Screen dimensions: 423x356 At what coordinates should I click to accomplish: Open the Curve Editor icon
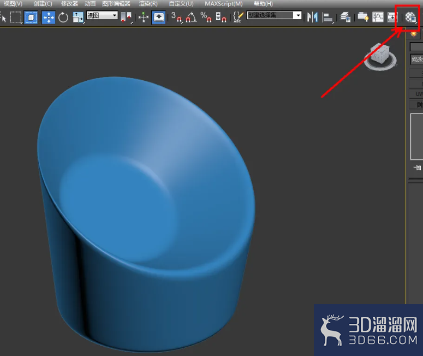(378, 17)
